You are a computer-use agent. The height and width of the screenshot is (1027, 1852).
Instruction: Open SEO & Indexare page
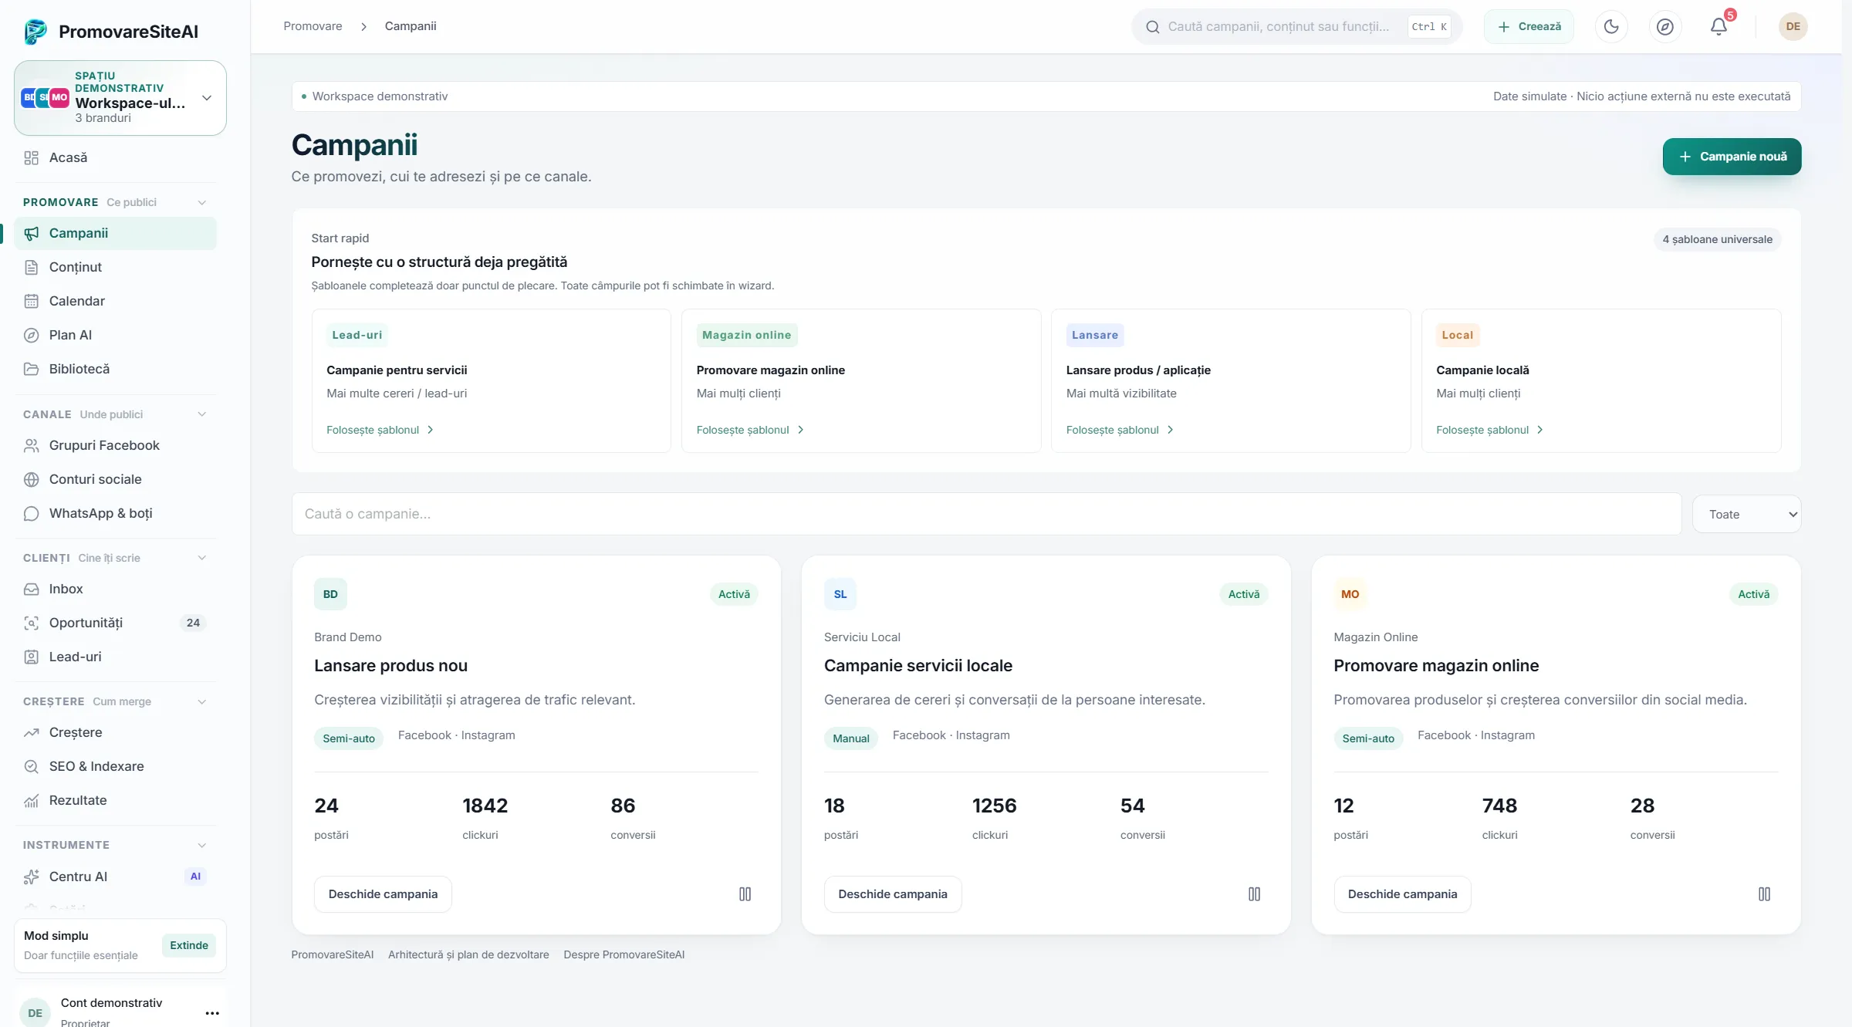tap(116, 766)
